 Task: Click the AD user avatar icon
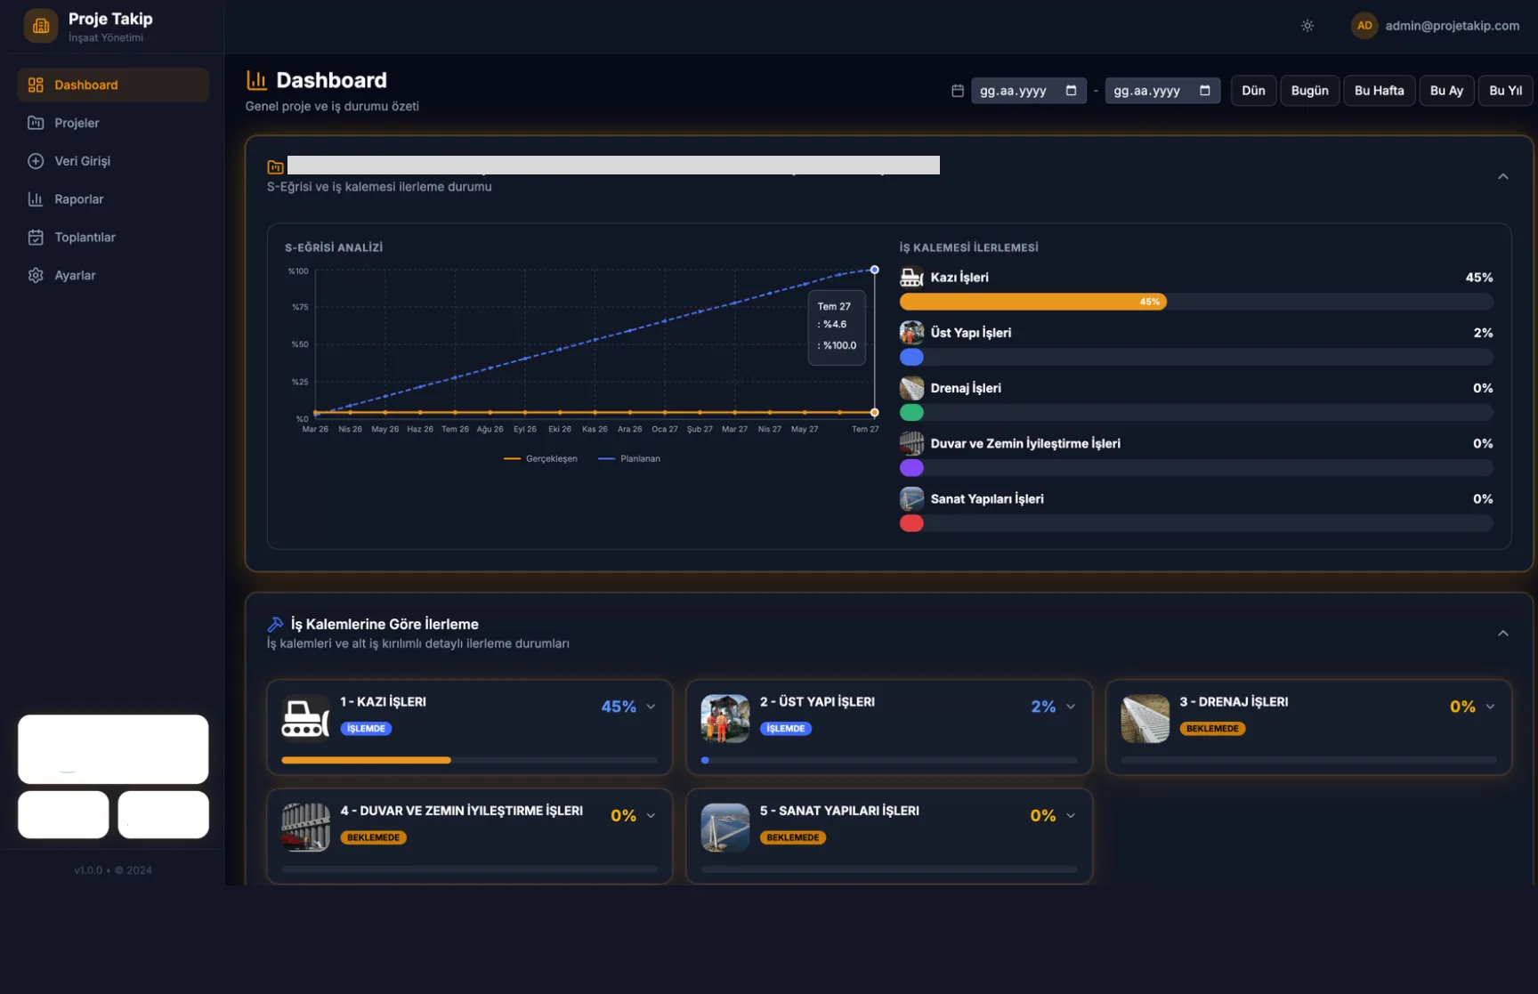(1364, 26)
